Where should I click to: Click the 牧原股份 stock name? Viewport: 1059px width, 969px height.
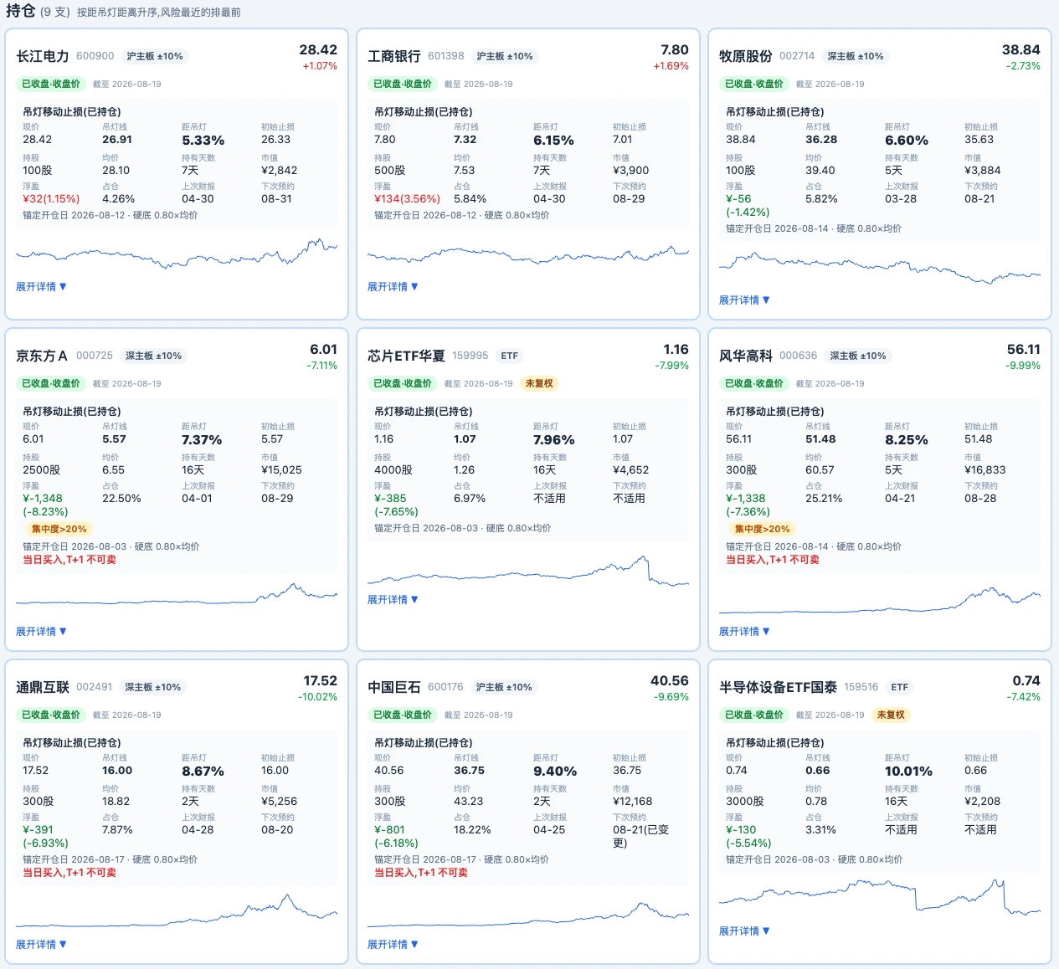(746, 56)
